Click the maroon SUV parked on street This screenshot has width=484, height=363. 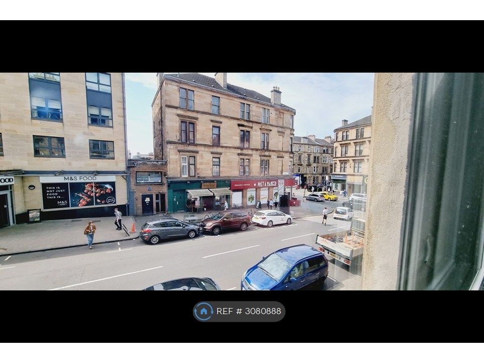click(x=226, y=222)
